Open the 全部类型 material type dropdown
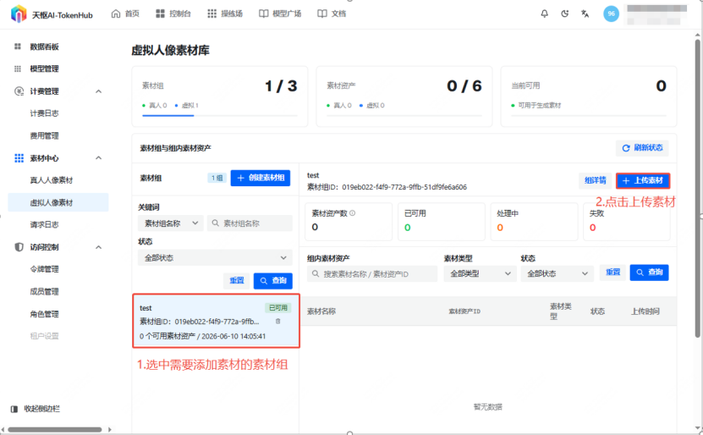The width and height of the screenshot is (703, 435). 481,273
